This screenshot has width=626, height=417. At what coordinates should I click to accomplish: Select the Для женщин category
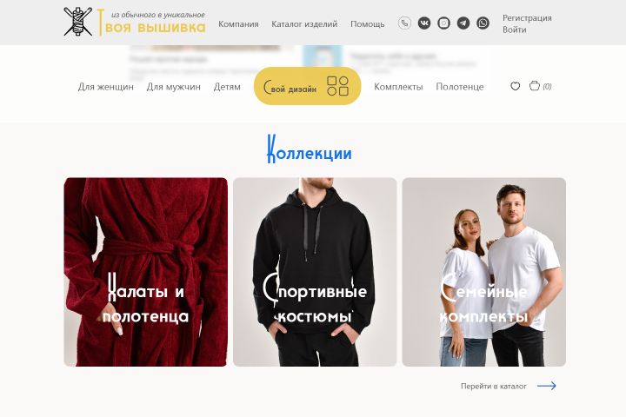click(x=106, y=87)
